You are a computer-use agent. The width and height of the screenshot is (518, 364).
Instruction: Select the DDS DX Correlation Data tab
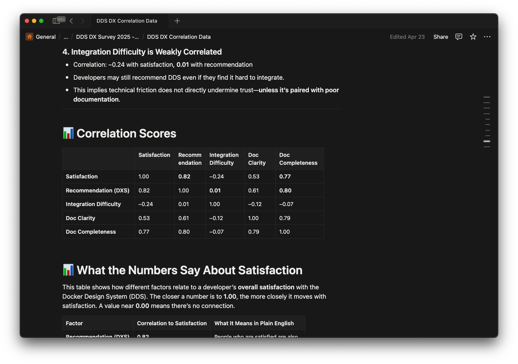click(126, 21)
